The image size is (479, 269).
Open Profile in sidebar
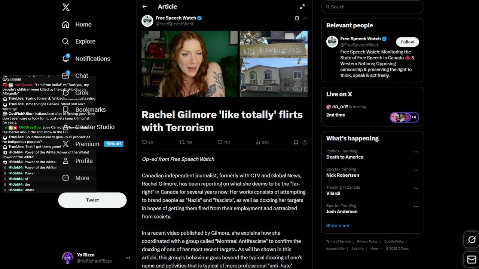pyautogui.click(x=84, y=161)
